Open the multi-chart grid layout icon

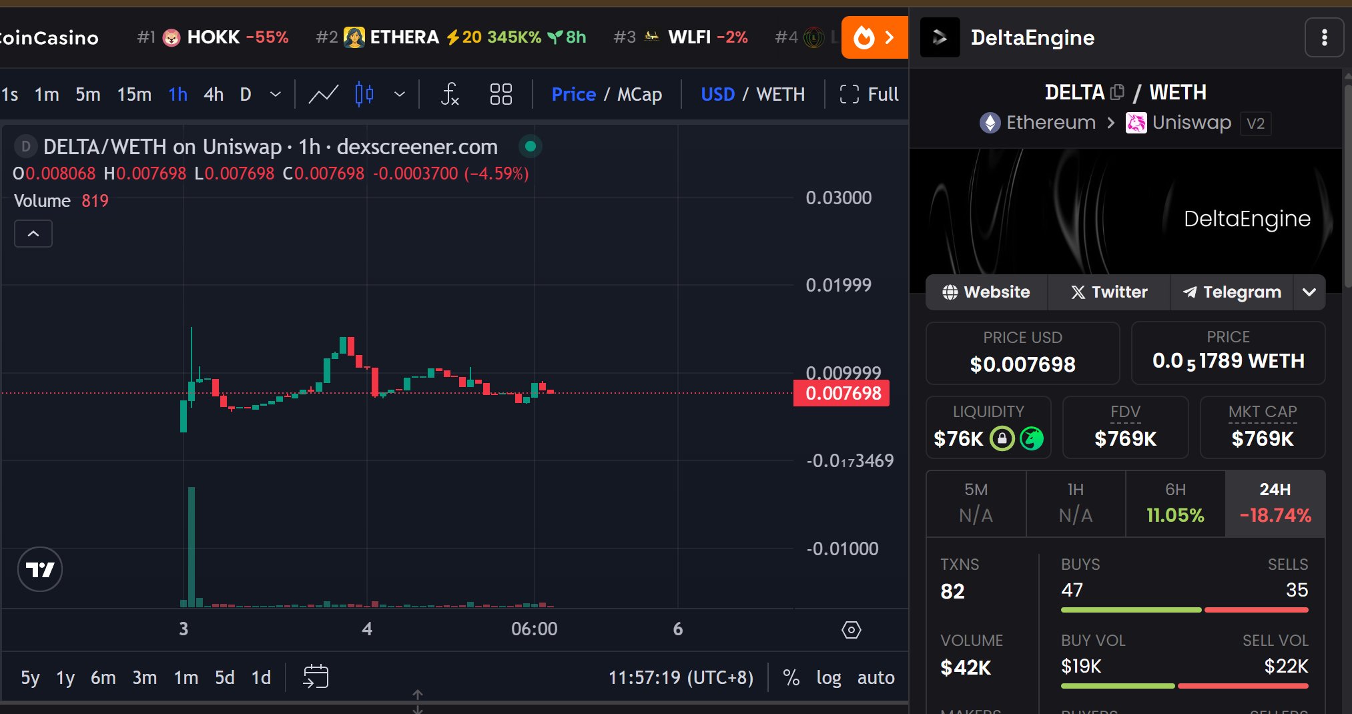(x=500, y=94)
